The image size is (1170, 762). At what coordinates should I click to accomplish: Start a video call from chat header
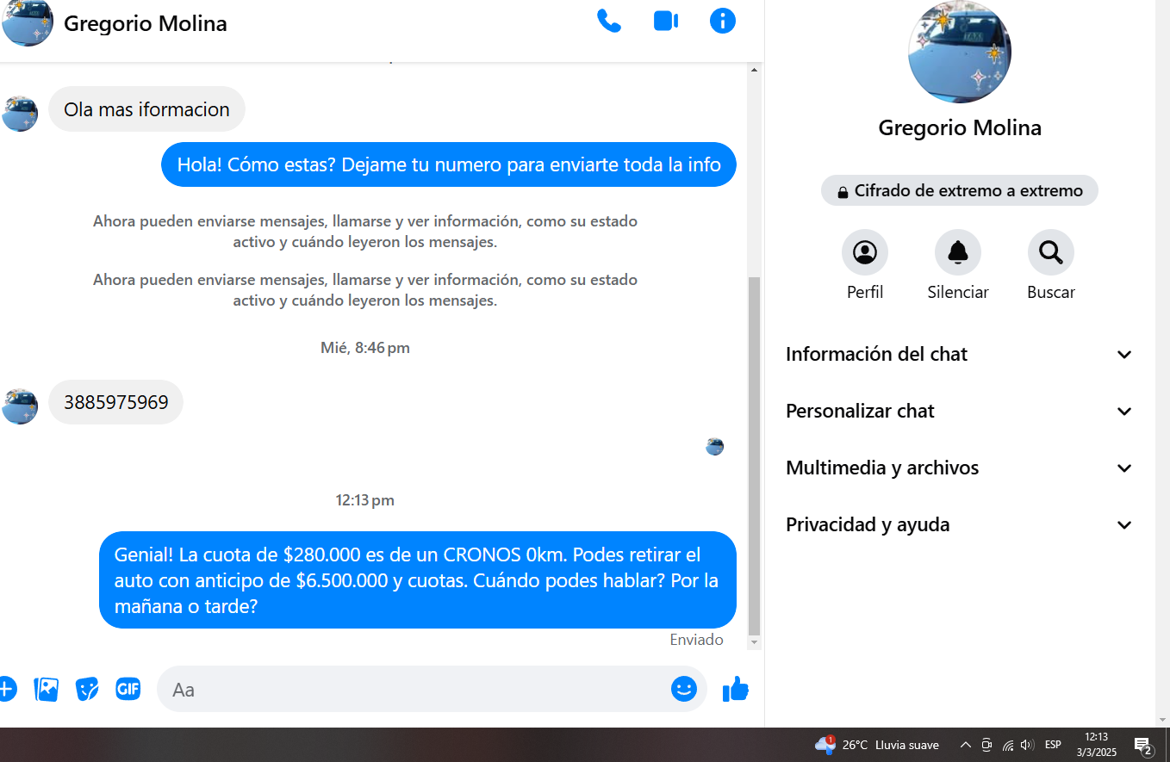pos(666,22)
